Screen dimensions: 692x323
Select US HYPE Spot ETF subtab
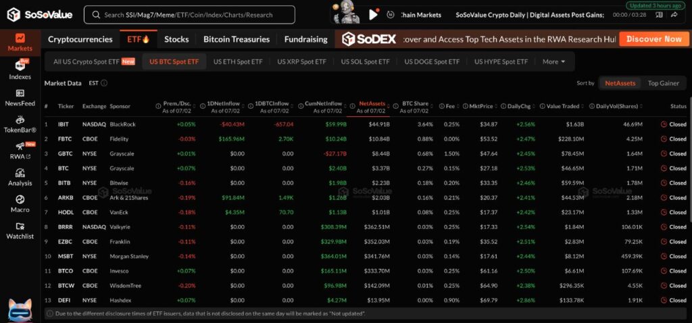click(501, 61)
